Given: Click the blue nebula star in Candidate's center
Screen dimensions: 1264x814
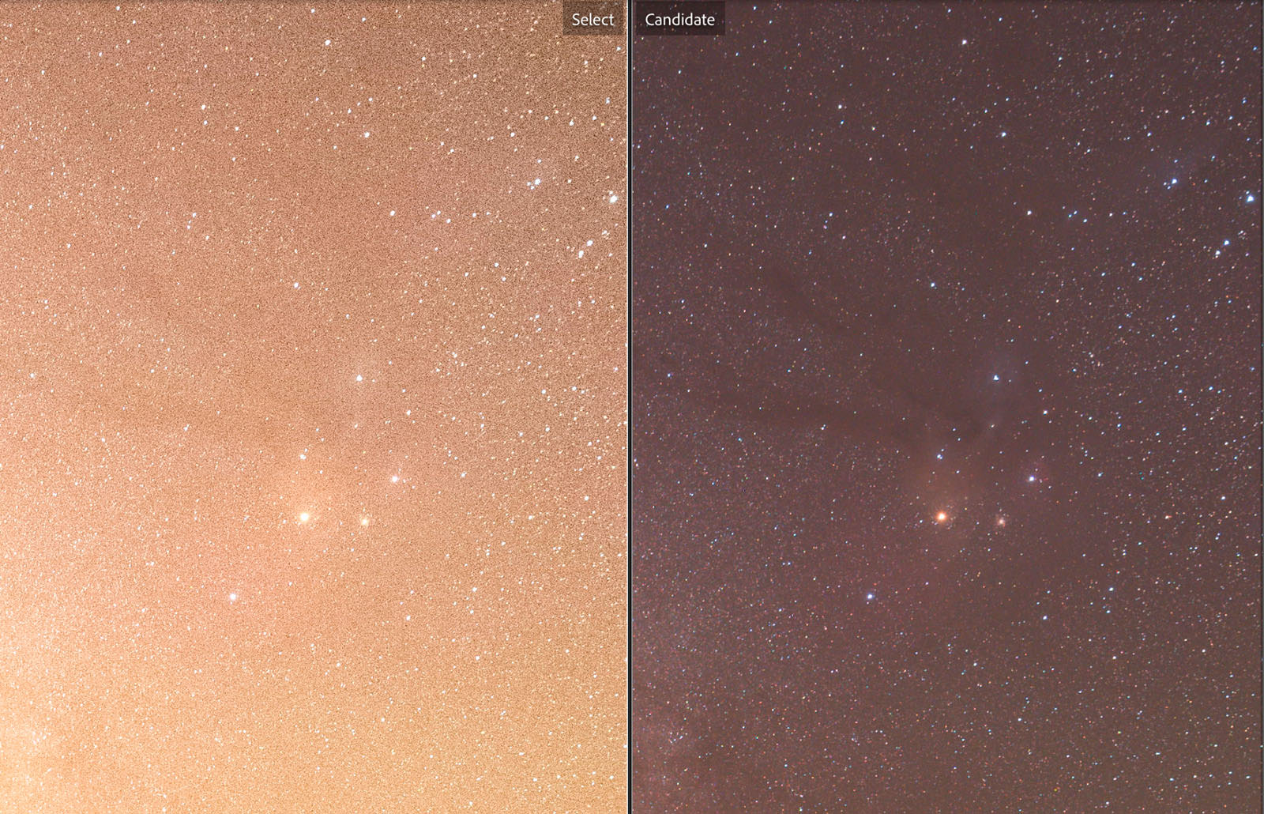Looking at the screenshot, I should point(996,379).
